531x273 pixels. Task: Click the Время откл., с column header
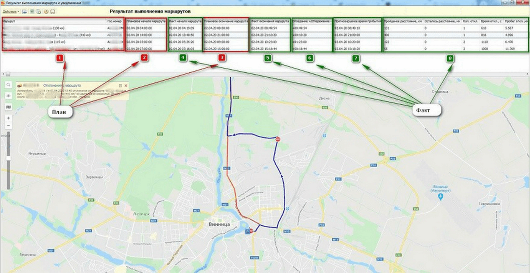click(491, 21)
